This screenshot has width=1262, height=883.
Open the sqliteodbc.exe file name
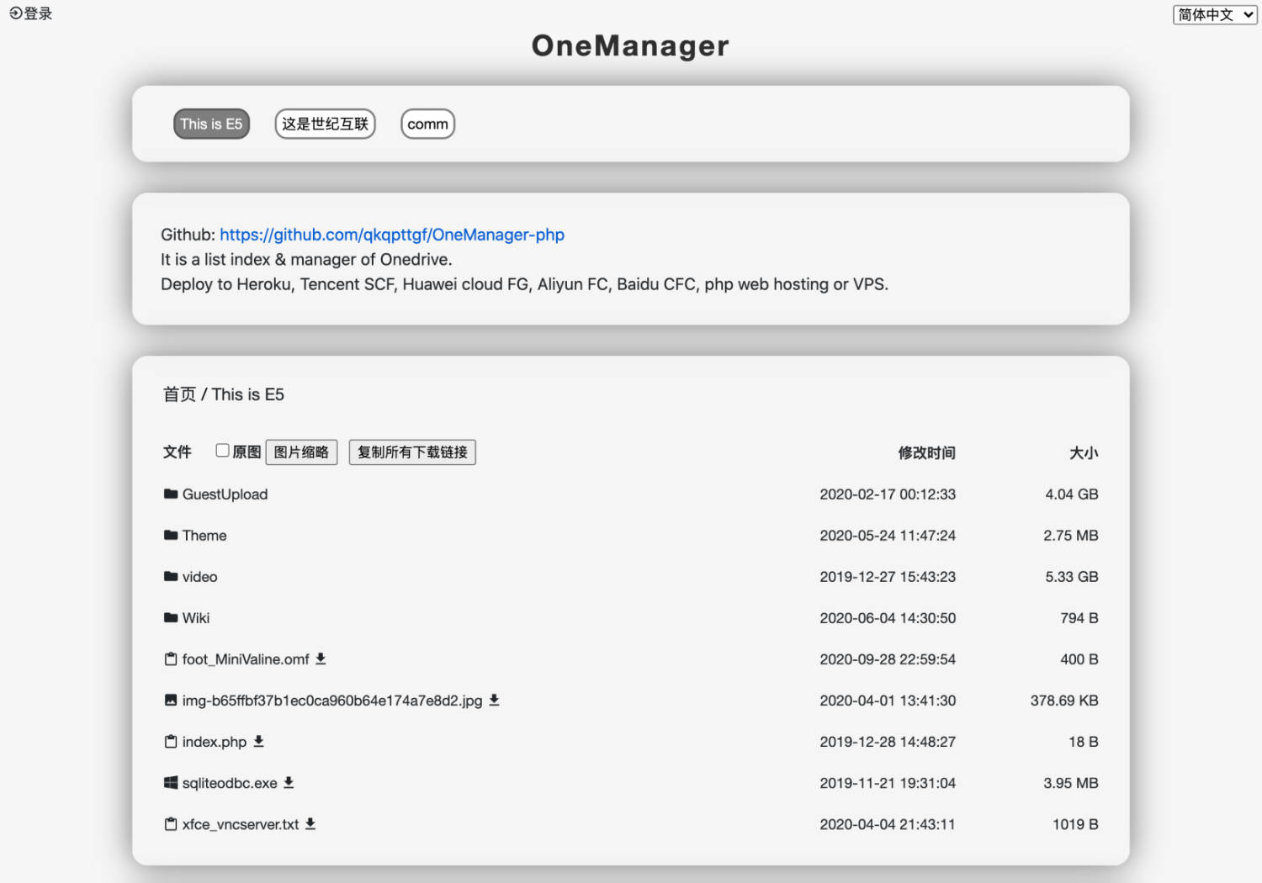tap(230, 783)
